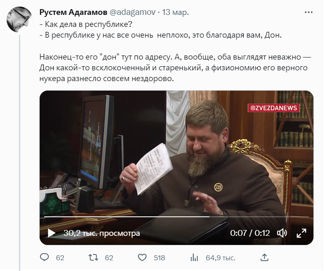Open Рустем Адагамов's profile avatar
This screenshot has width=325, height=271.
[19, 19]
